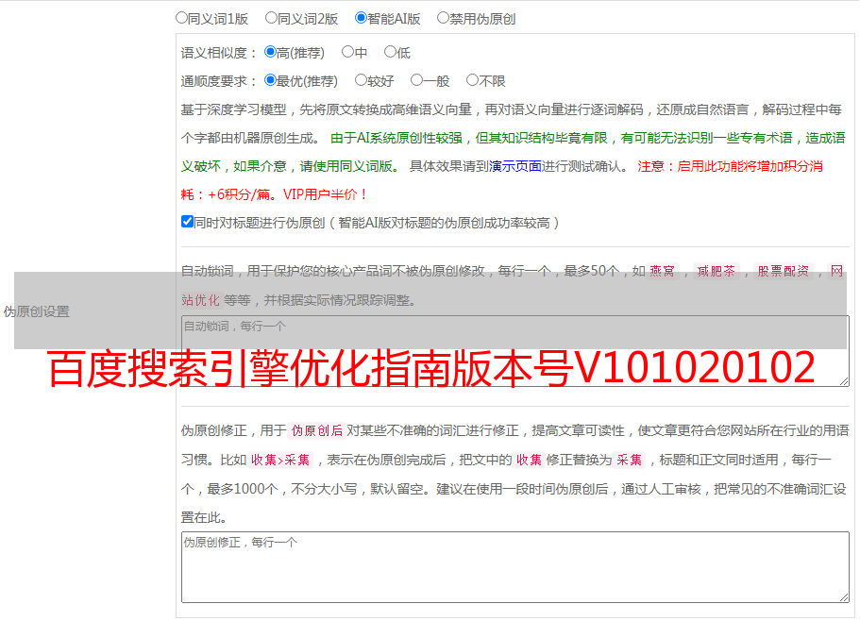Set 通顺度要求 to 不限
The width and height of the screenshot is (860, 621).
pos(472,80)
